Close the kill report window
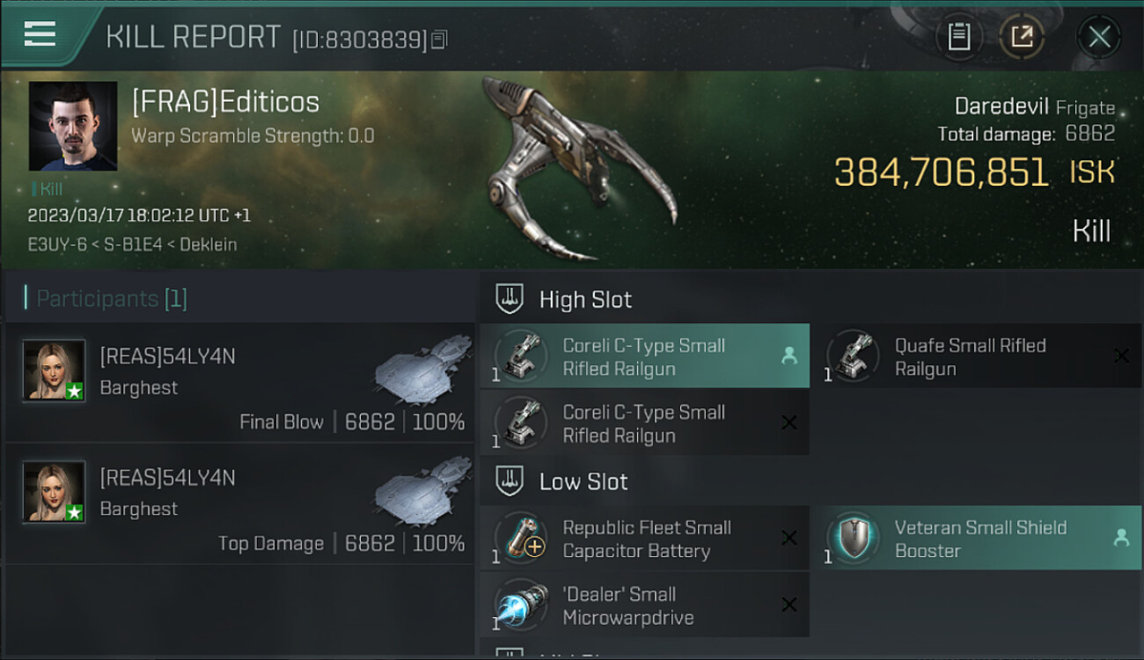1144x660 pixels. click(1098, 37)
